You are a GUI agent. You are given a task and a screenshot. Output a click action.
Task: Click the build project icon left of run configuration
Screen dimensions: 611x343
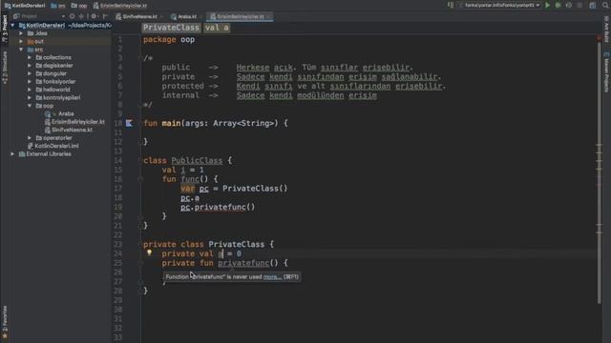[x=451, y=6]
